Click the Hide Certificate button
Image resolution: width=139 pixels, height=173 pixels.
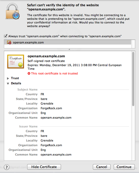tap(44, 167)
